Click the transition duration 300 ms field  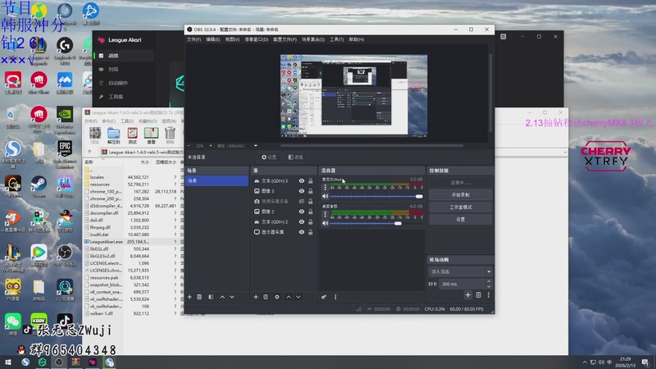(462, 284)
